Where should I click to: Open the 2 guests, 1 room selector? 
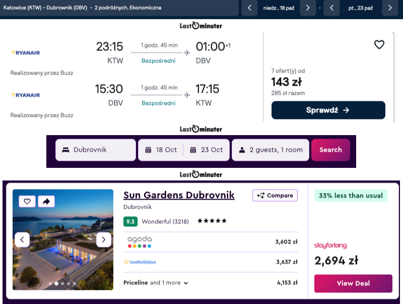pos(271,150)
